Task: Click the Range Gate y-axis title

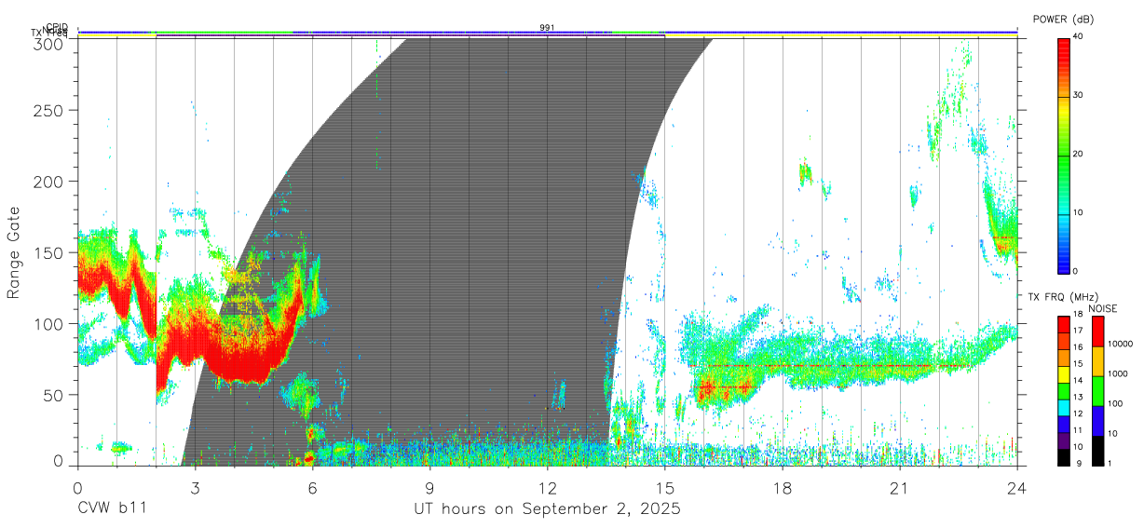Action: click(14, 252)
